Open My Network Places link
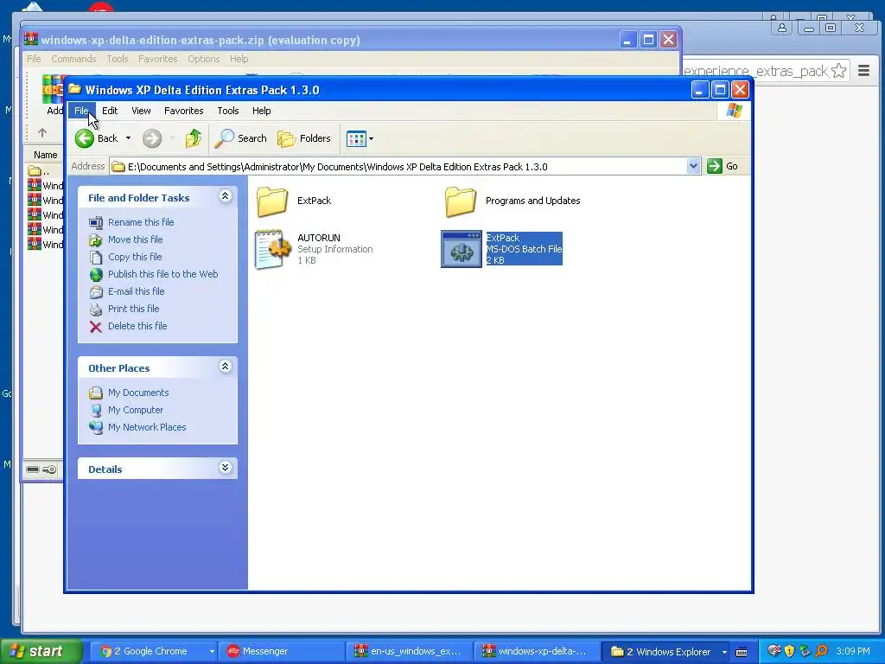 click(x=147, y=427)
